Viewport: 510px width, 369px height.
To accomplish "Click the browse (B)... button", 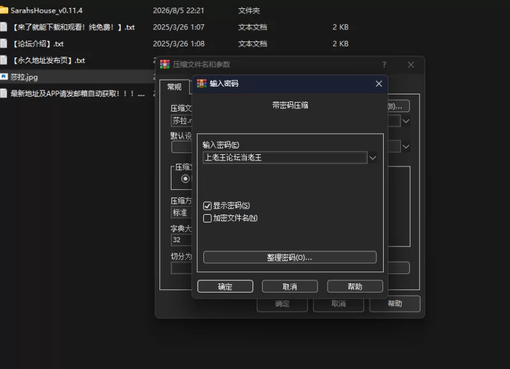I will click(398, 106).
